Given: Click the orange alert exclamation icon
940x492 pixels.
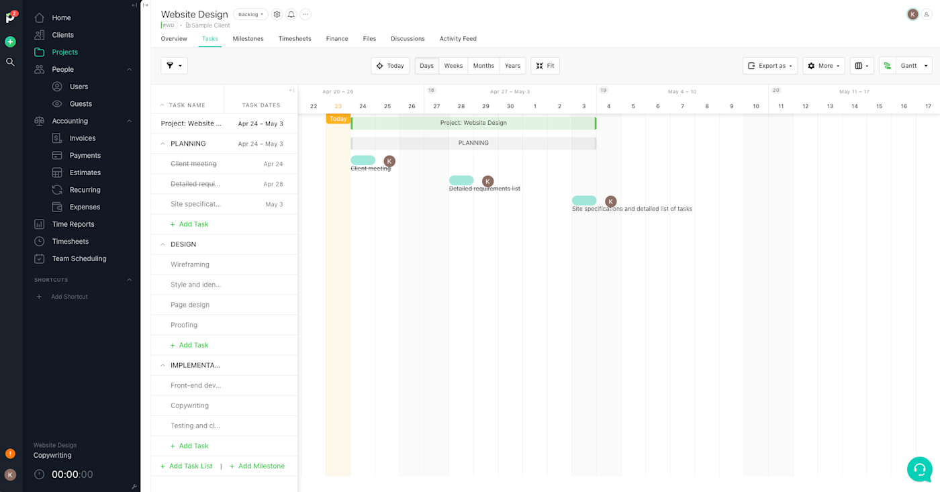Looking at the screenshot, I should click(x=10, y=454).
